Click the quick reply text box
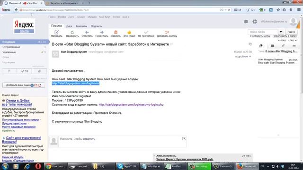Screen dimensions: 303x170 click(122, 142)
